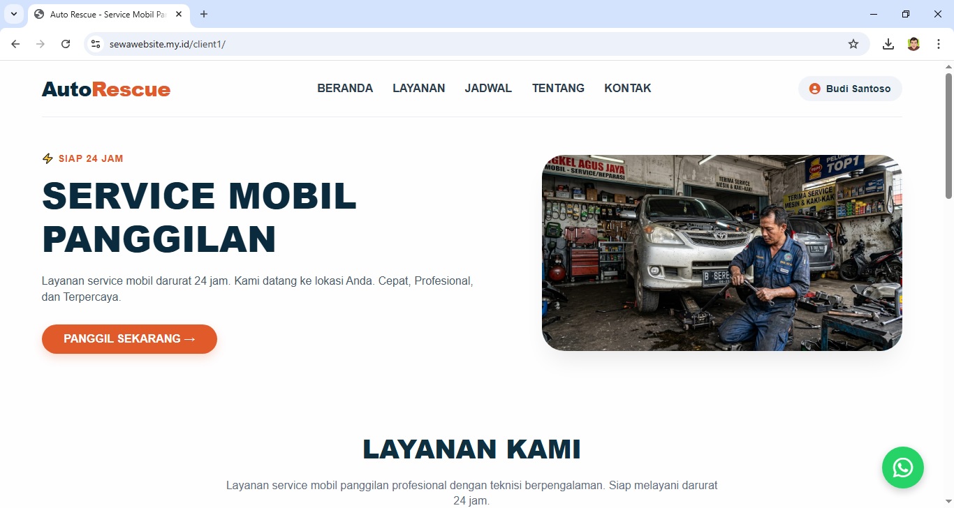
Task: Go to the LAYANAN menu item
Action: coord(419,89)
